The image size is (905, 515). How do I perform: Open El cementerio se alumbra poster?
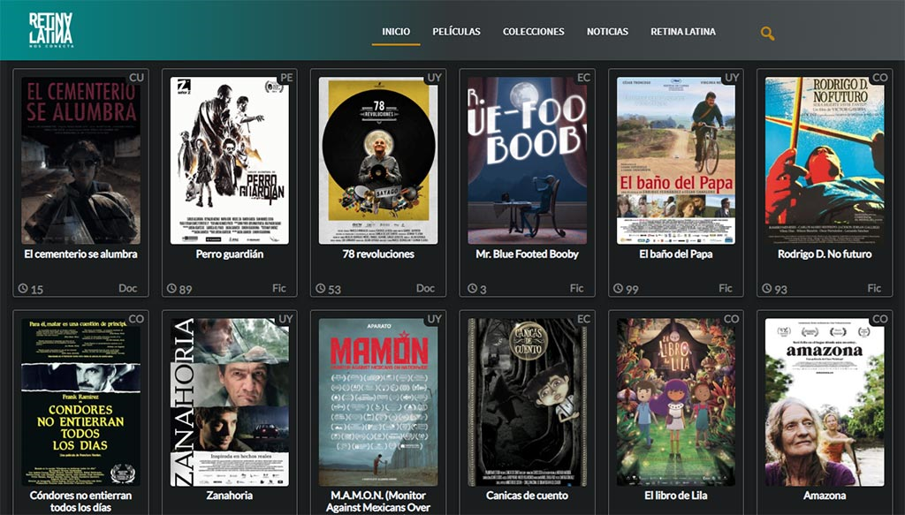tap(80, 160)
